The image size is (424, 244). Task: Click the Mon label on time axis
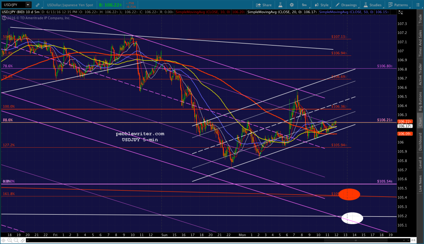click(x=242, y=235)
